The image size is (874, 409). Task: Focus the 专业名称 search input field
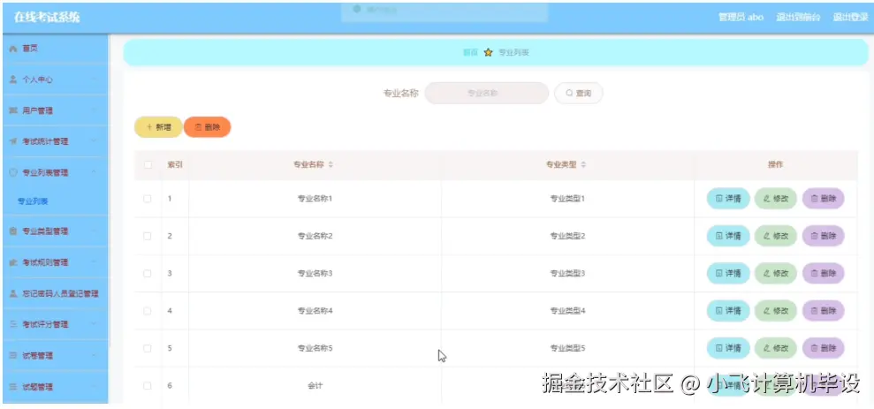click(487, 93)
